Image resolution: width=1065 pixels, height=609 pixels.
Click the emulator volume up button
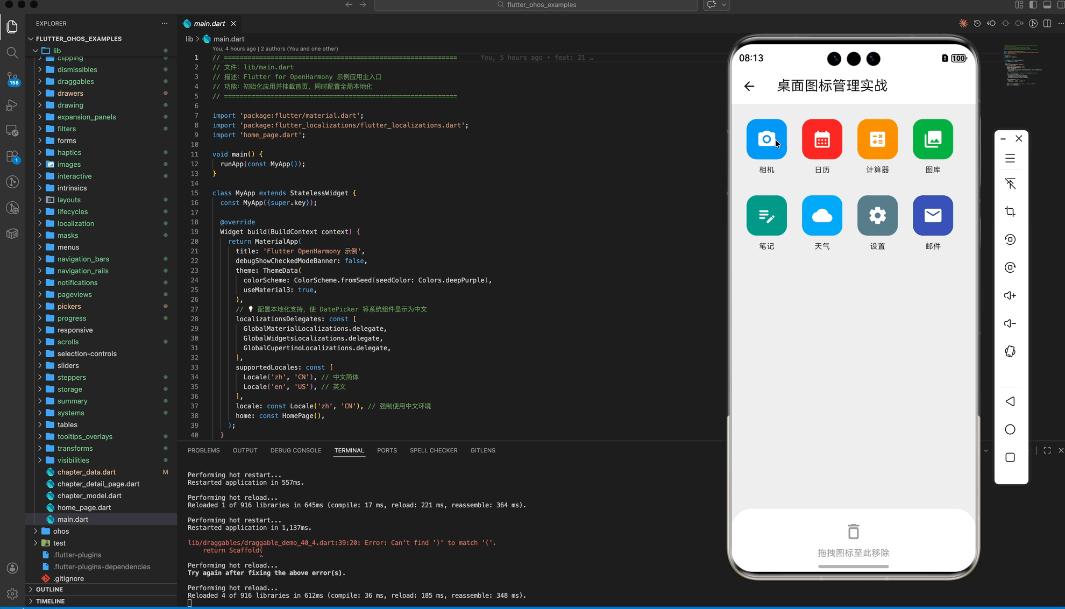coord(1010,295)
